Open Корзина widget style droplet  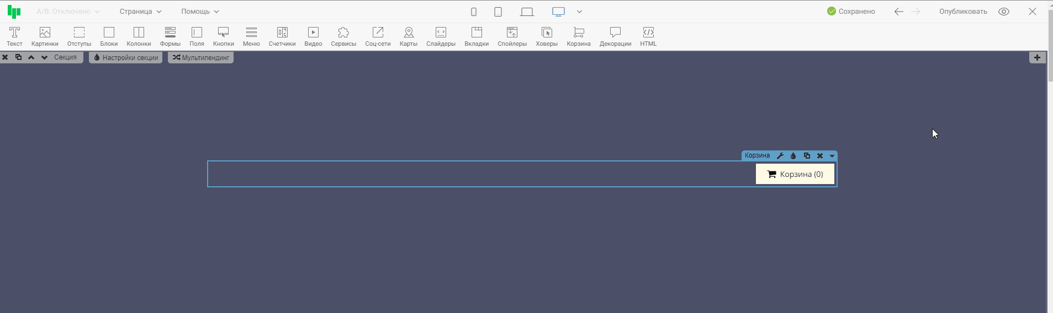tap(793, 156)
